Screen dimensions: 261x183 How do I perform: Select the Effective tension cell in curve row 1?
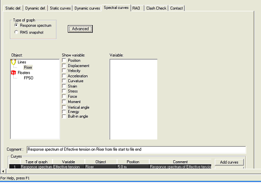pos(68,166)
